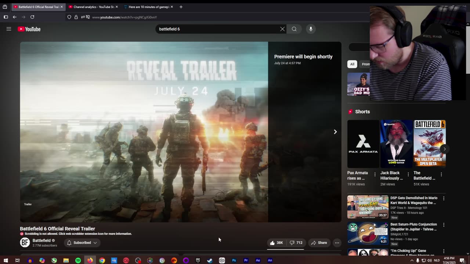Open Saturn-Pluto Conjunction video thumbnail
Image resolution: width=470 pixels, height=264 pixels.
click(368, 233)
